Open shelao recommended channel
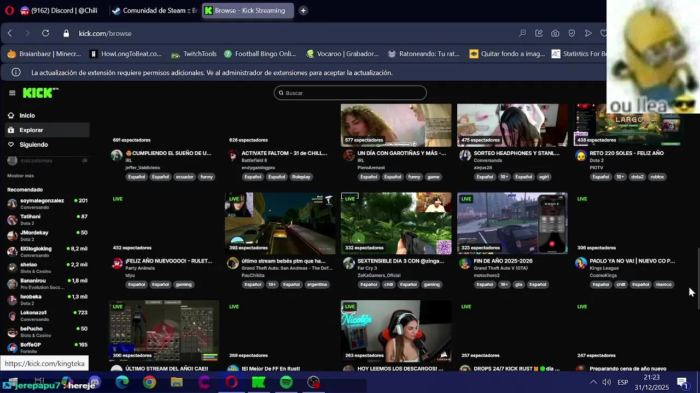 point(47,267)
